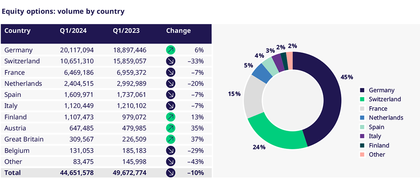Click the Netherlands legend color swatch
Viewport: 420px width, 188px height.
362,118
